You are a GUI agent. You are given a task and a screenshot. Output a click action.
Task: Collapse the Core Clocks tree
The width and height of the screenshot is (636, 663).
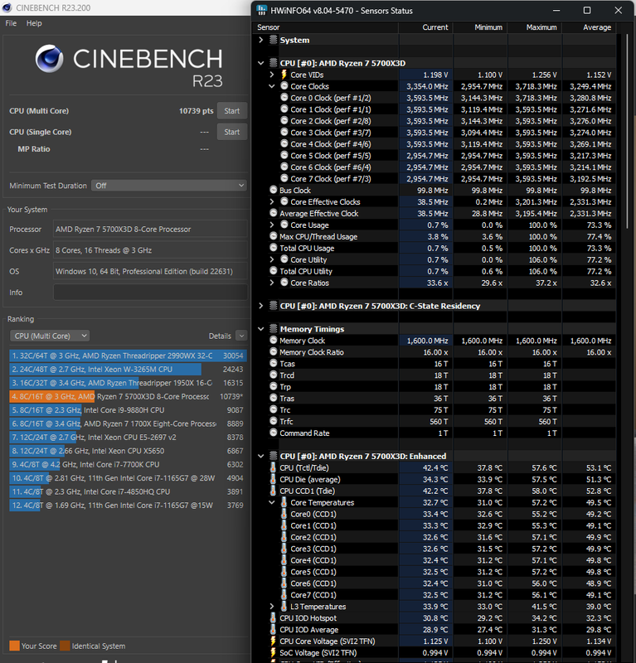tap(272, 86)
